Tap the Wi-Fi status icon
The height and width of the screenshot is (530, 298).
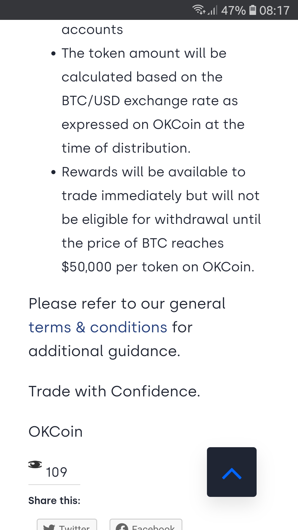pos(199,10)
